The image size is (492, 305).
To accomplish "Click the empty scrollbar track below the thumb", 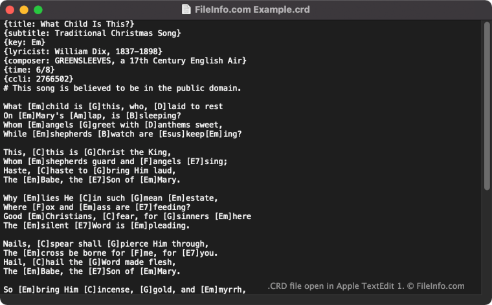I will (x=487, y=242).
